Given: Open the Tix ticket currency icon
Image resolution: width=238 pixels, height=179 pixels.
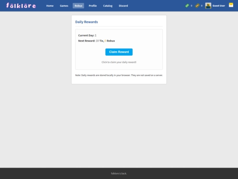Looking at the screenshot, I should click(197, 6).
